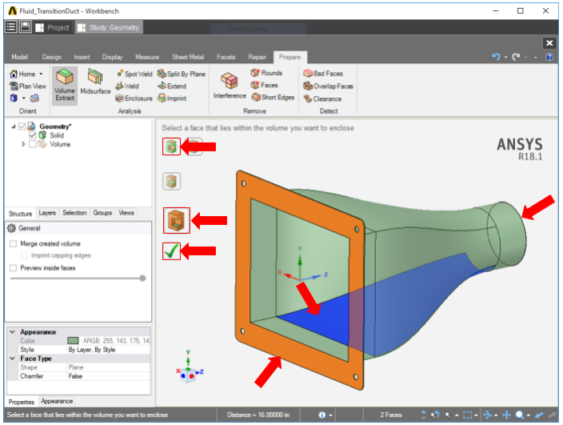The image size is (563, 425).
Task: Open the selection mode arrow in status bar
Action: coord(457,415)
